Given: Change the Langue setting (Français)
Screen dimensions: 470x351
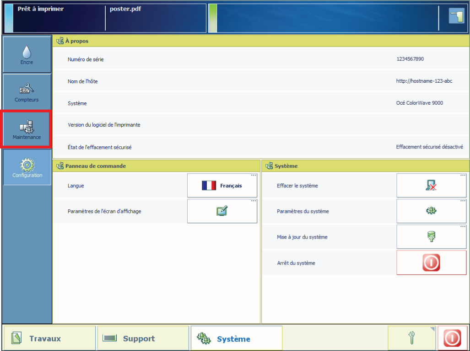Looking at the screenshot, I should pyautogui.click(x=222, y=186).
